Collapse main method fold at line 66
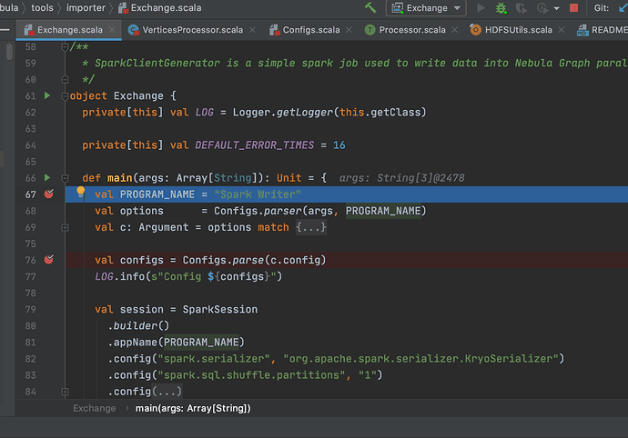 coord(65,178)
